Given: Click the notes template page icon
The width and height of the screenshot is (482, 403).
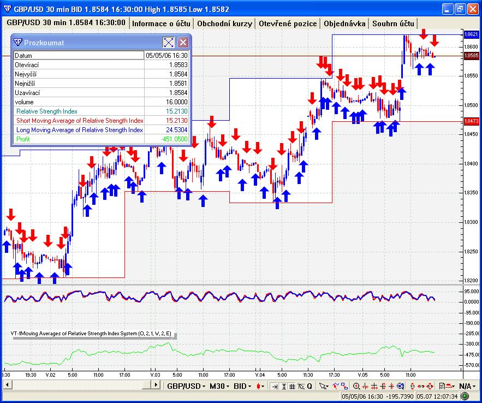Looking at the screenshot, I should coord(442,386).
